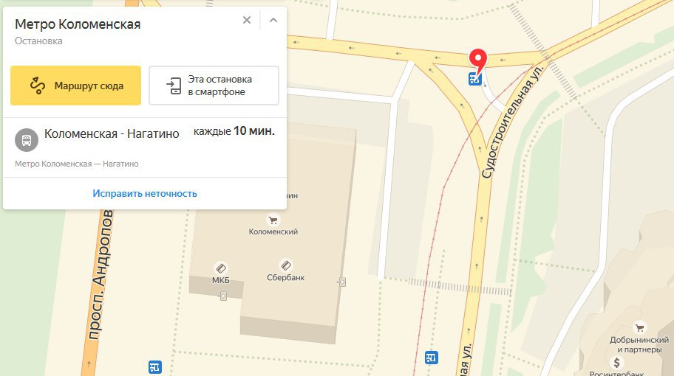Click the entrance icon below МКБ
The width and height of the screenshot is (674, 376).
(222, 296)
